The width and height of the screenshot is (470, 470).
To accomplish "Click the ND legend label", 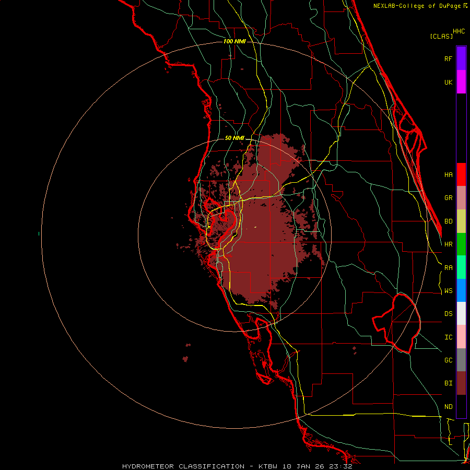I will coord(448,407).
